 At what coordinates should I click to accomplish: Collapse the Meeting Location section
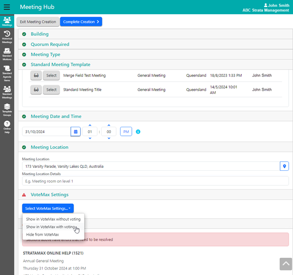(x=155, y=147)
